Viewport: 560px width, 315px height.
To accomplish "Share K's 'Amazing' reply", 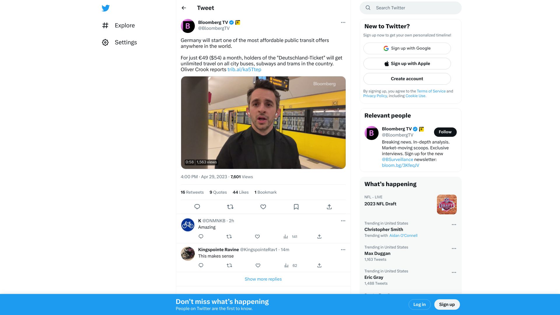I will coord(319,237).
